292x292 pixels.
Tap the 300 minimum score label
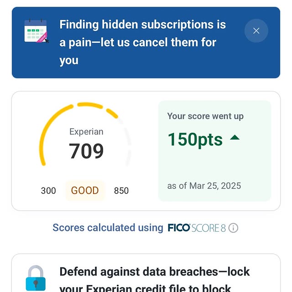tap(48, 191)
